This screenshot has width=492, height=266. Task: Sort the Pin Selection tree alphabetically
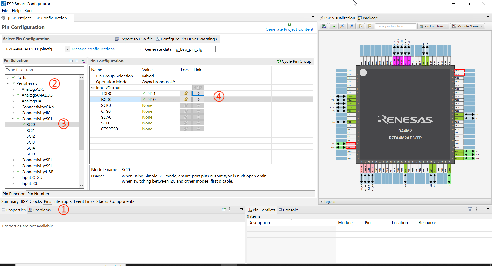[x=83, y=61]
